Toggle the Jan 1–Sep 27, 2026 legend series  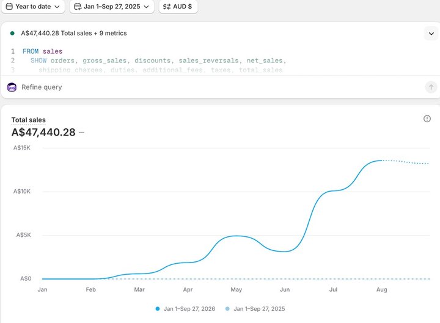(186, 309)
